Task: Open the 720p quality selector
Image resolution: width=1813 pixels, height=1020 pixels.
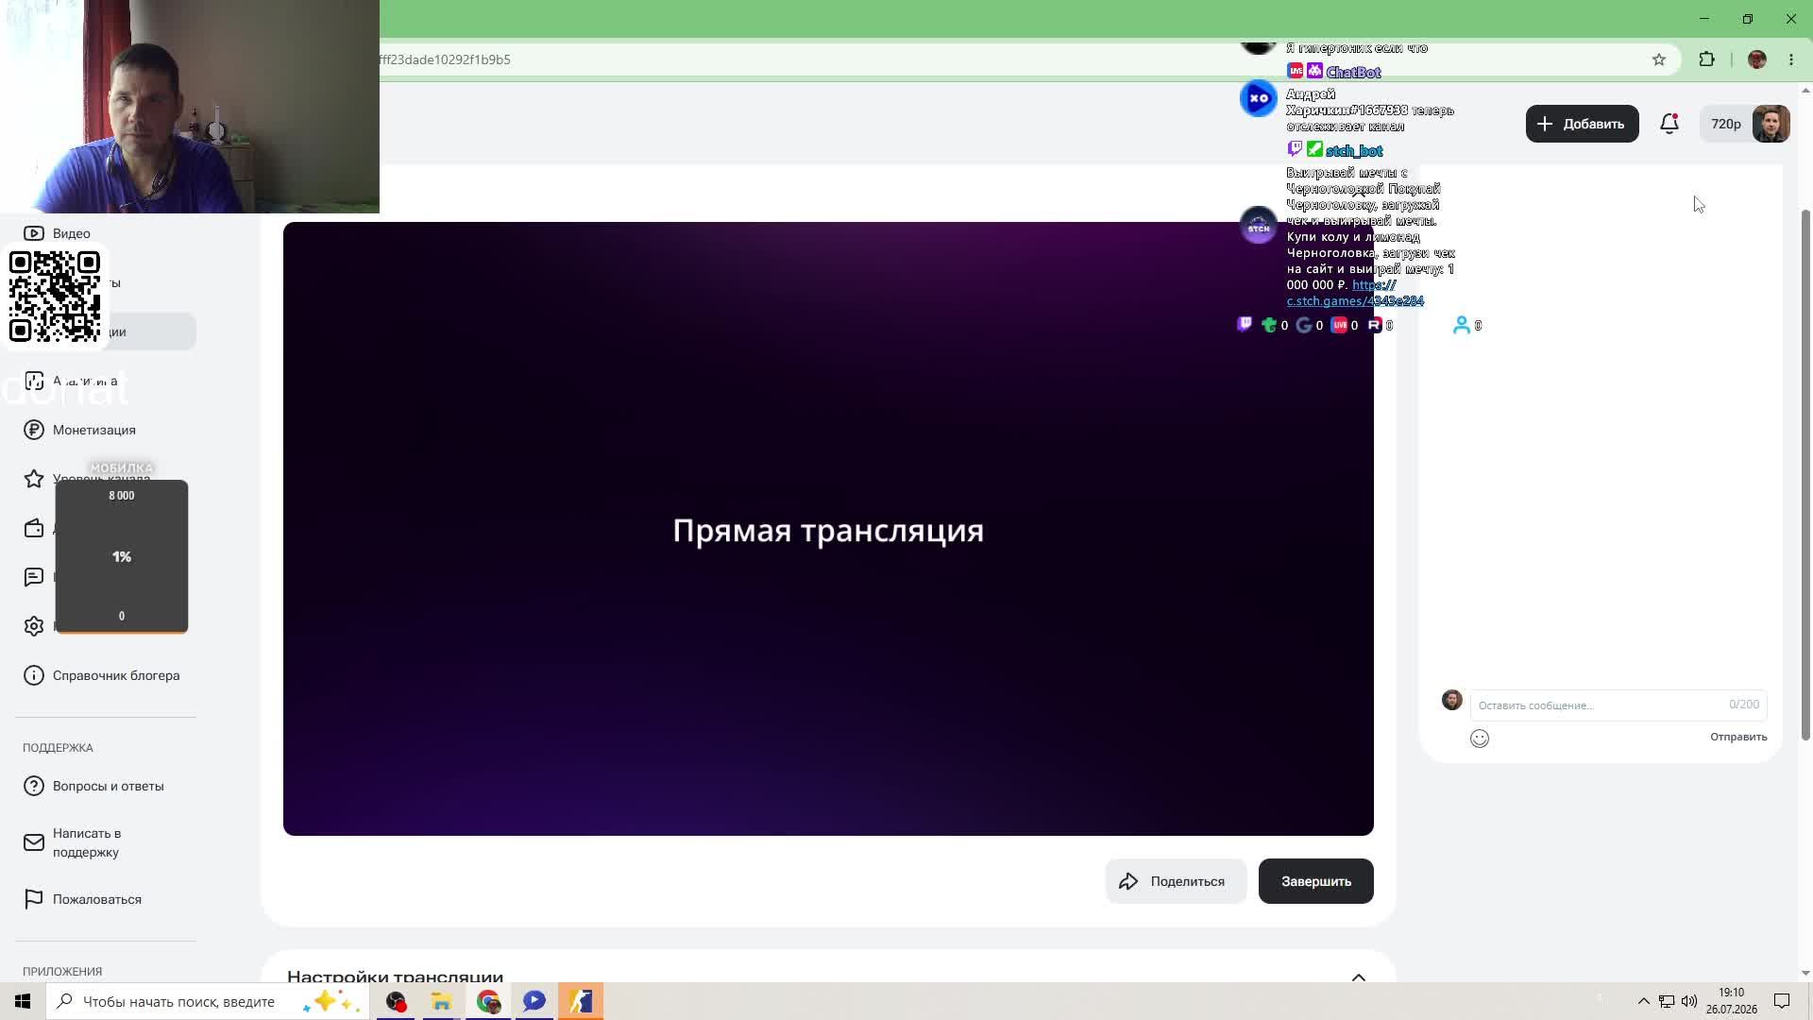Action: click(1725, 124)
